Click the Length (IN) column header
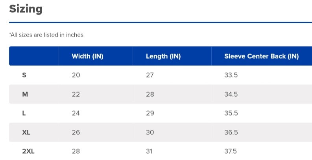This screenshot has width=312, height=160. pyautogui.click(x=163, y=56)
